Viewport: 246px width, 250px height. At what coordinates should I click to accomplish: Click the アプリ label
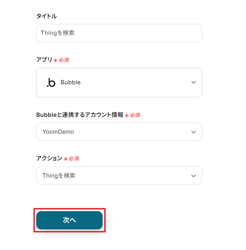pos(44,60)
